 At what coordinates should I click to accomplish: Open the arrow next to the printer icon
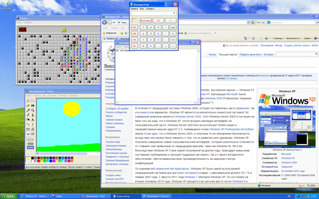pos(270,38)
